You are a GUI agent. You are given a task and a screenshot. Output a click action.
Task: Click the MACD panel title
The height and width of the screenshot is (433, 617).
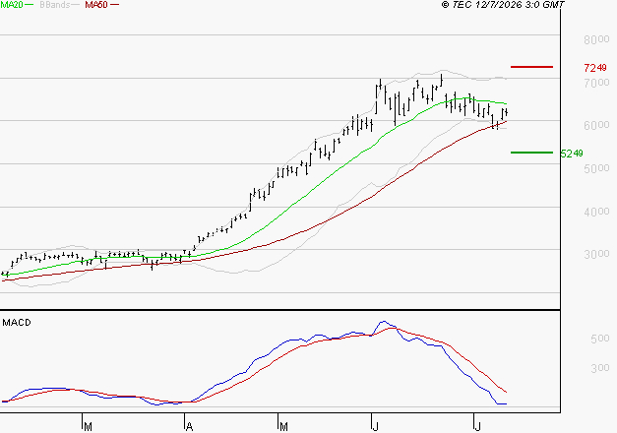coord(17,323)
